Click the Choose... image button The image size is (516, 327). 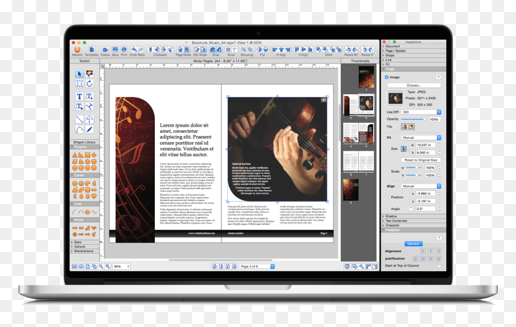tap(414, 86)
